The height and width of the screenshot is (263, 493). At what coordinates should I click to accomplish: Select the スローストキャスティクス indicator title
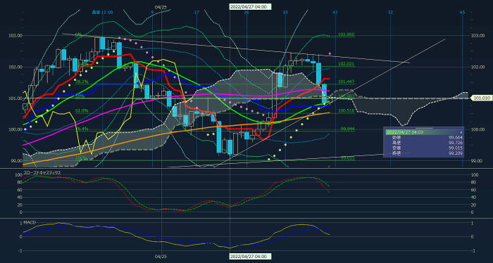[42, 172]
